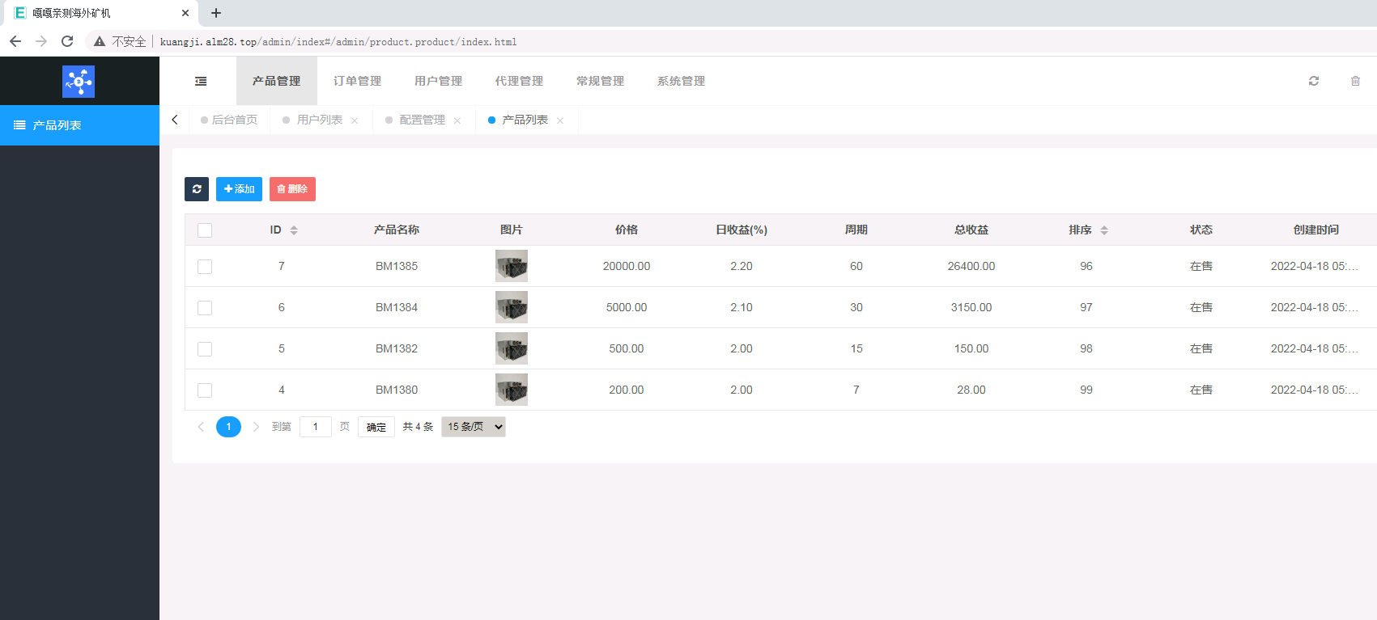This screenshot has height=620, width=1377.
Task: Check the box for product BM1385
Action: click(x=205, y=267)
